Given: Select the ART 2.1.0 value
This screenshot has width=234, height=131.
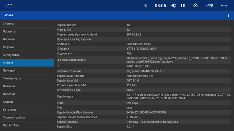Looking at the screenshot, I should click(x=133, y=80).
